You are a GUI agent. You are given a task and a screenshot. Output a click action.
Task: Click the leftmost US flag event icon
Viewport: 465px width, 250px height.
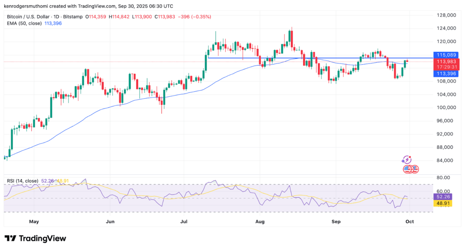click(407, 169)
